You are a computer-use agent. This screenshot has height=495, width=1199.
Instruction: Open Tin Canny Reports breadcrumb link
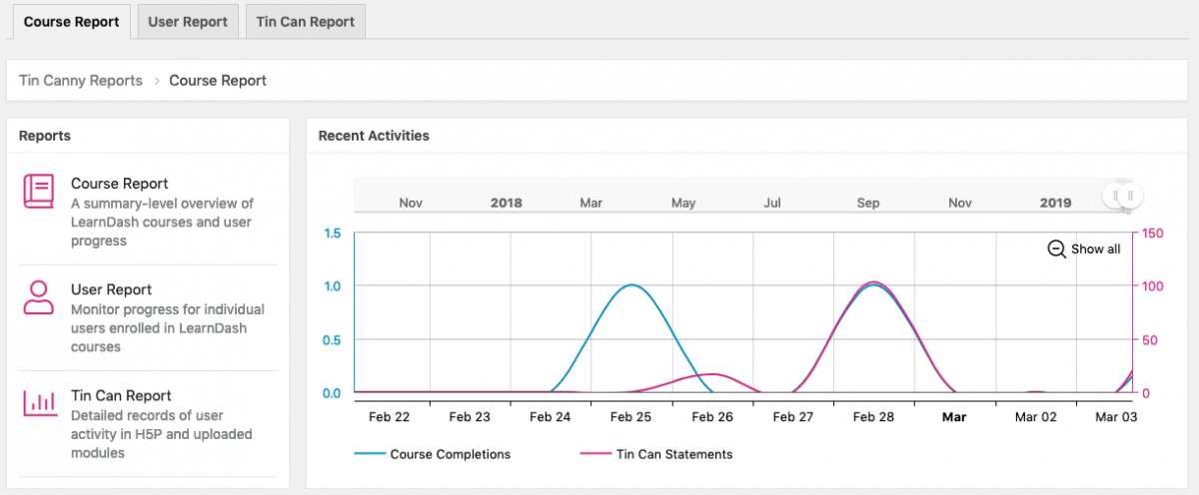81,81
